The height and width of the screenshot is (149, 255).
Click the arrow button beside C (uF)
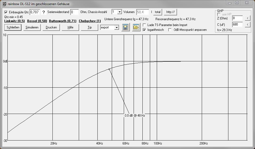(248, 24)
